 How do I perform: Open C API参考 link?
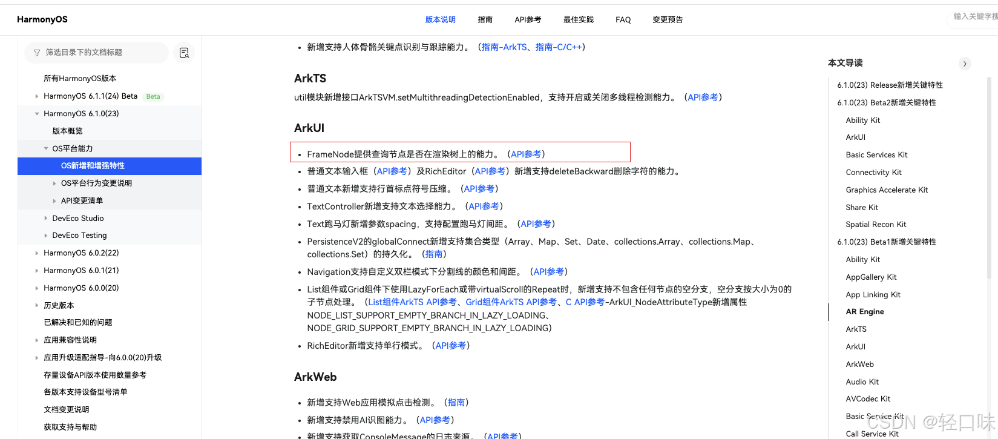(x=585, y=302)
